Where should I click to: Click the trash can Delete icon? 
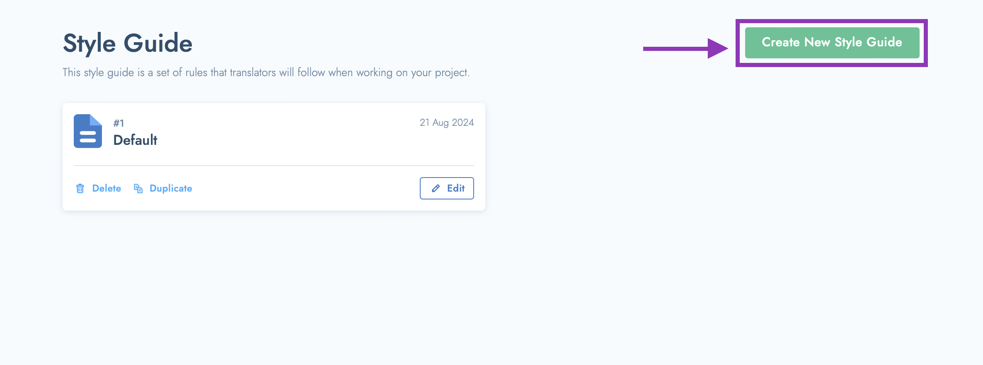pyautogui.click(x=80, y=189)
